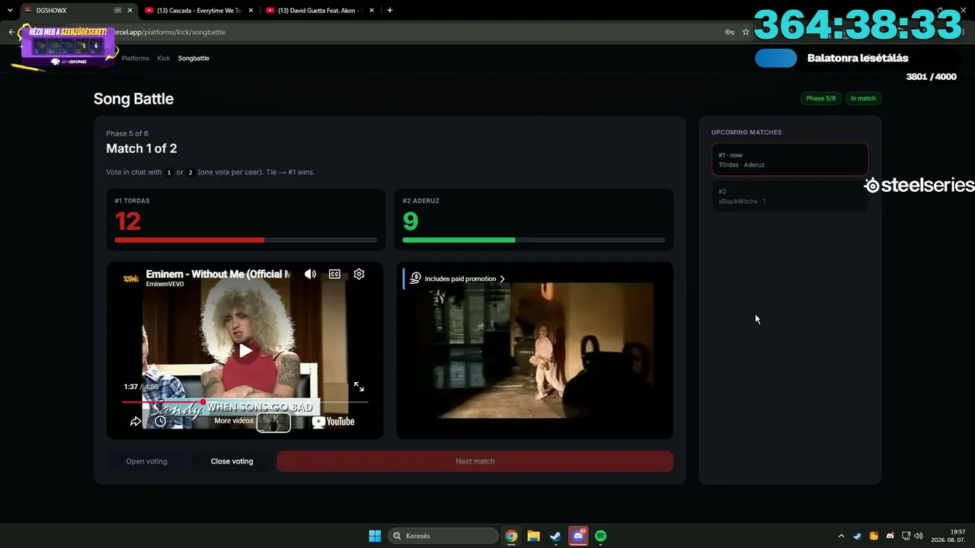Open Google Chrome from the taskbar
Image resolution: width=975 pixels, height=548 pixels.
[511, 536]
